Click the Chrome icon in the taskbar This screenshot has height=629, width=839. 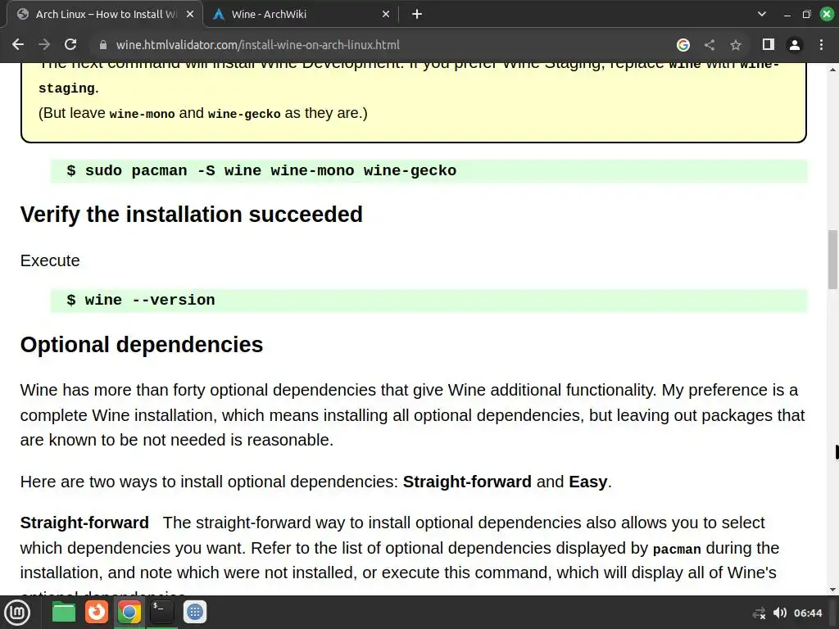(x=129, y=612)
